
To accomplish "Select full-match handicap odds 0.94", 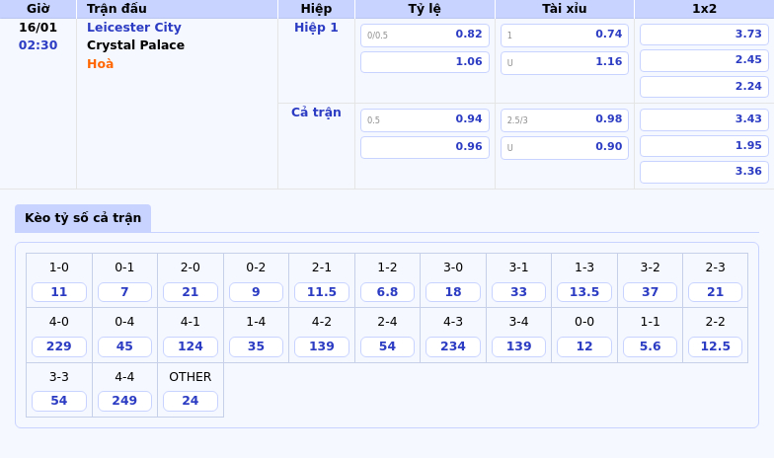I will pos(425,120).
